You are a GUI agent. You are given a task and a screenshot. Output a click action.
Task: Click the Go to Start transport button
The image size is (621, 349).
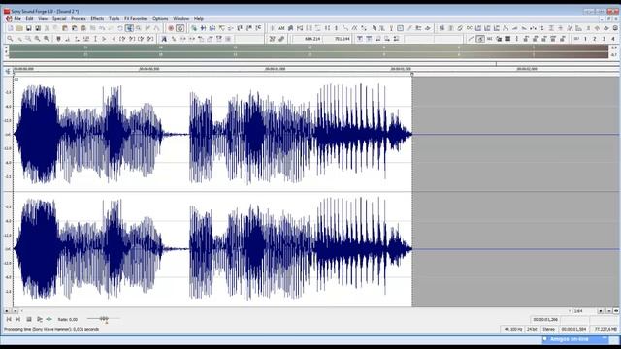pyautogui.click(x=9, y=319)
